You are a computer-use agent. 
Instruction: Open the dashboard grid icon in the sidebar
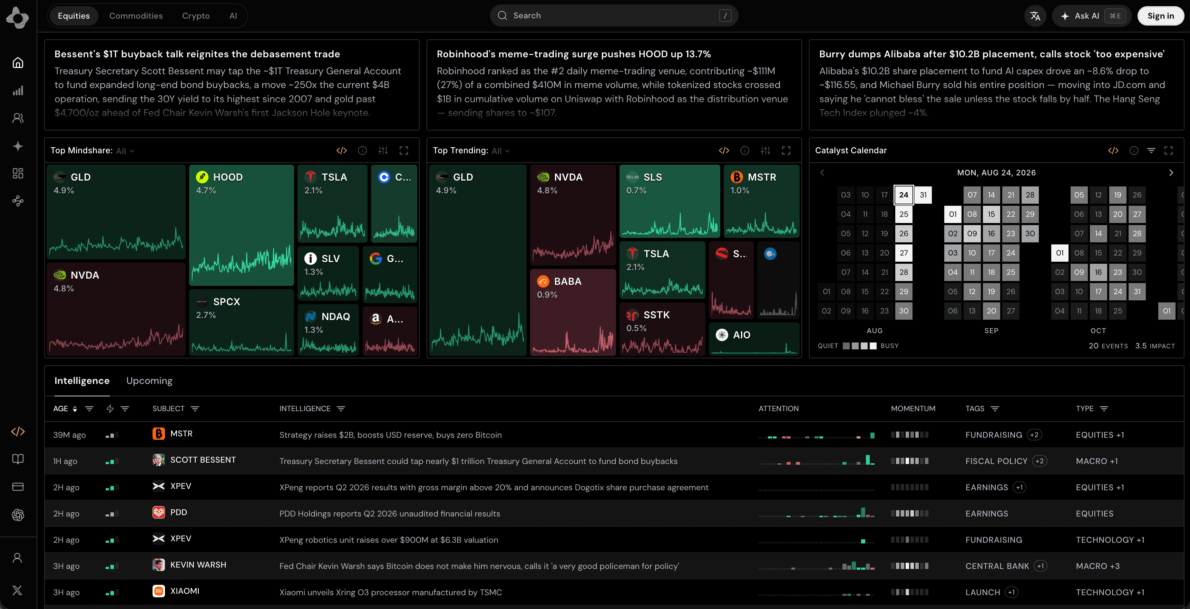[x=18, y=173]
